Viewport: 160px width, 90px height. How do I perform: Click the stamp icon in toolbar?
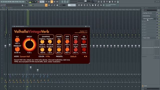point(57,5)
